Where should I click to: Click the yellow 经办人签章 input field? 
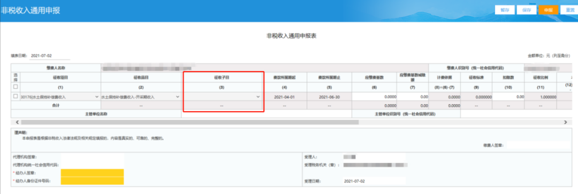click(92, 173)
